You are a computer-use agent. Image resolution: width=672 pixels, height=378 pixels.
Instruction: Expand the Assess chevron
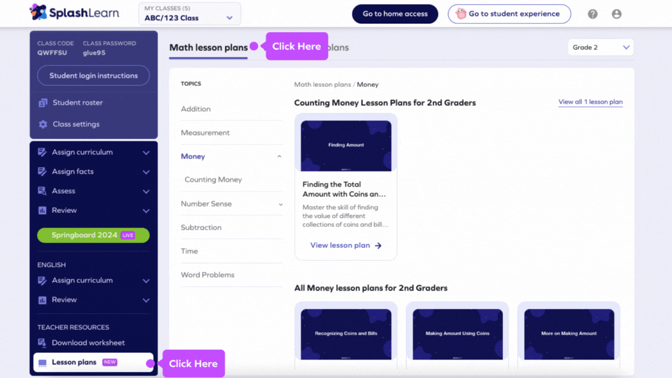(x=146, y=191)
